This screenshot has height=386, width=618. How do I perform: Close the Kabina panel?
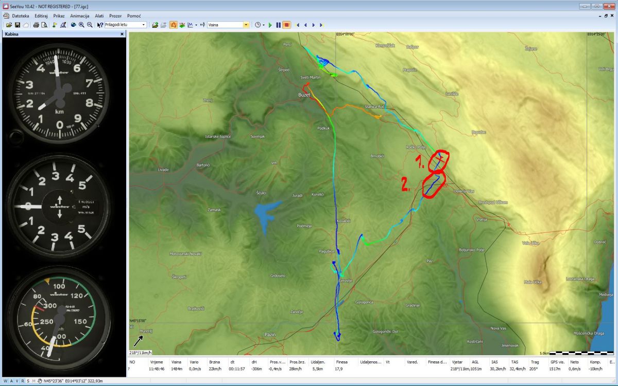[x=122, y=34]
